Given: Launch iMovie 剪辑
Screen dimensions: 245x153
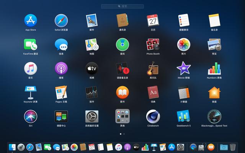Looking at the screenshot, I should (x=184, y=68).
